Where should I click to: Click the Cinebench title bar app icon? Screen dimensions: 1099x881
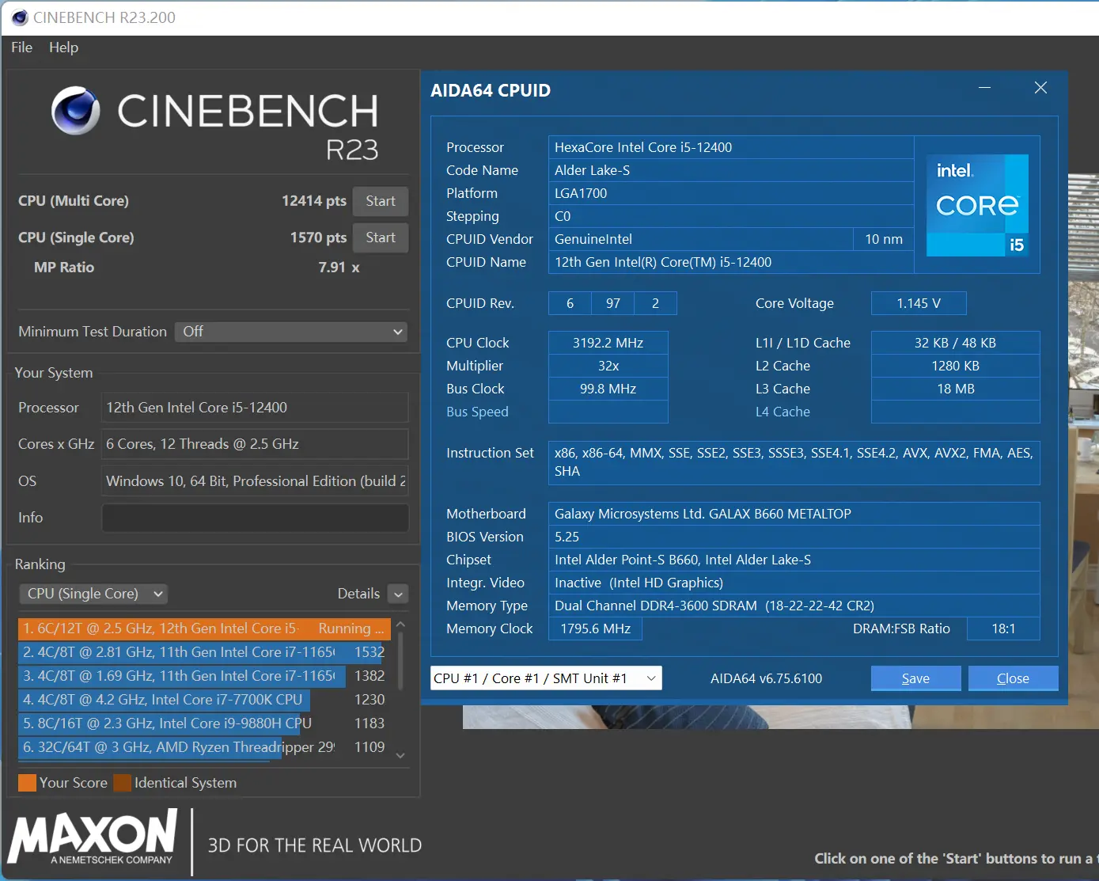pyautogui.click(x=20, y=17)
